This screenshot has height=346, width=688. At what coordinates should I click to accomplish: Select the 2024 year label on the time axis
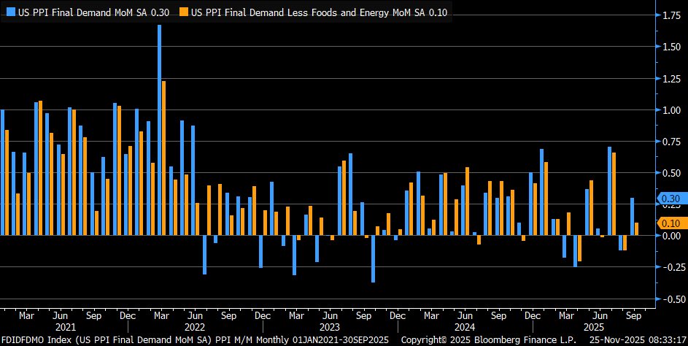click(x=463, y=328)
